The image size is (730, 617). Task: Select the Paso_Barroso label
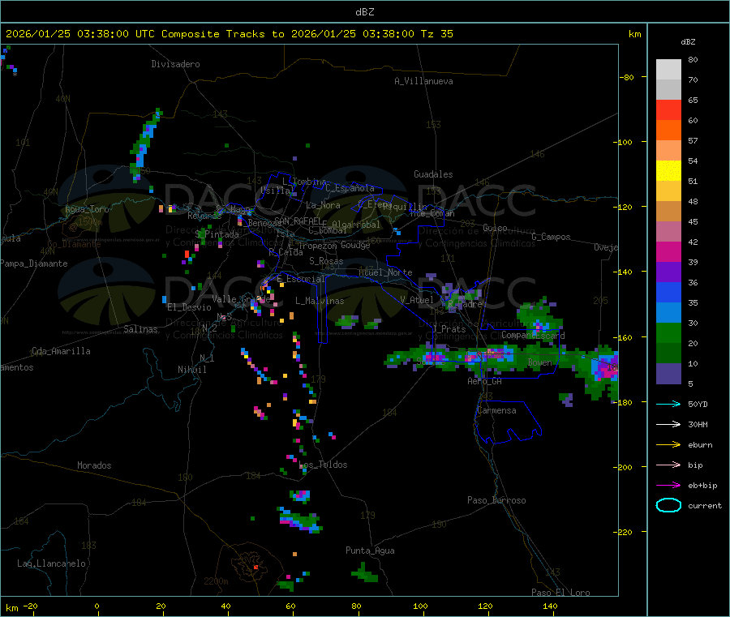tap(496, 500)
